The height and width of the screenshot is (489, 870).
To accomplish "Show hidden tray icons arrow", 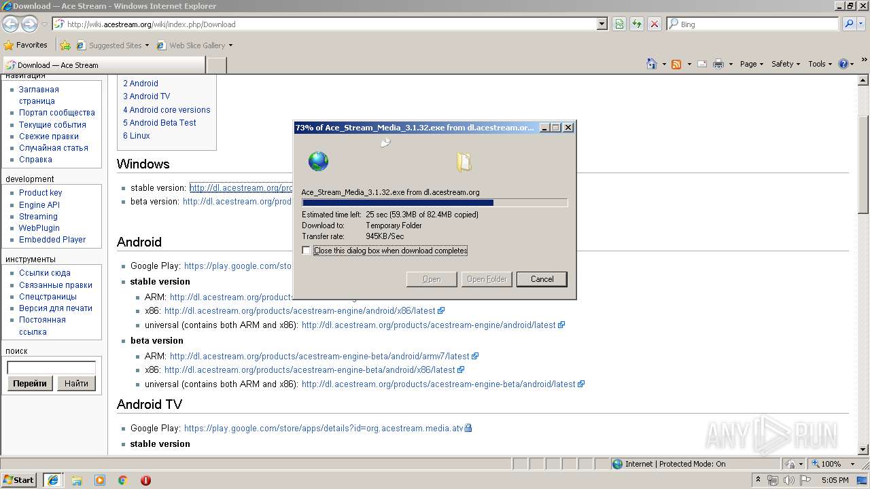I will 758,480.
